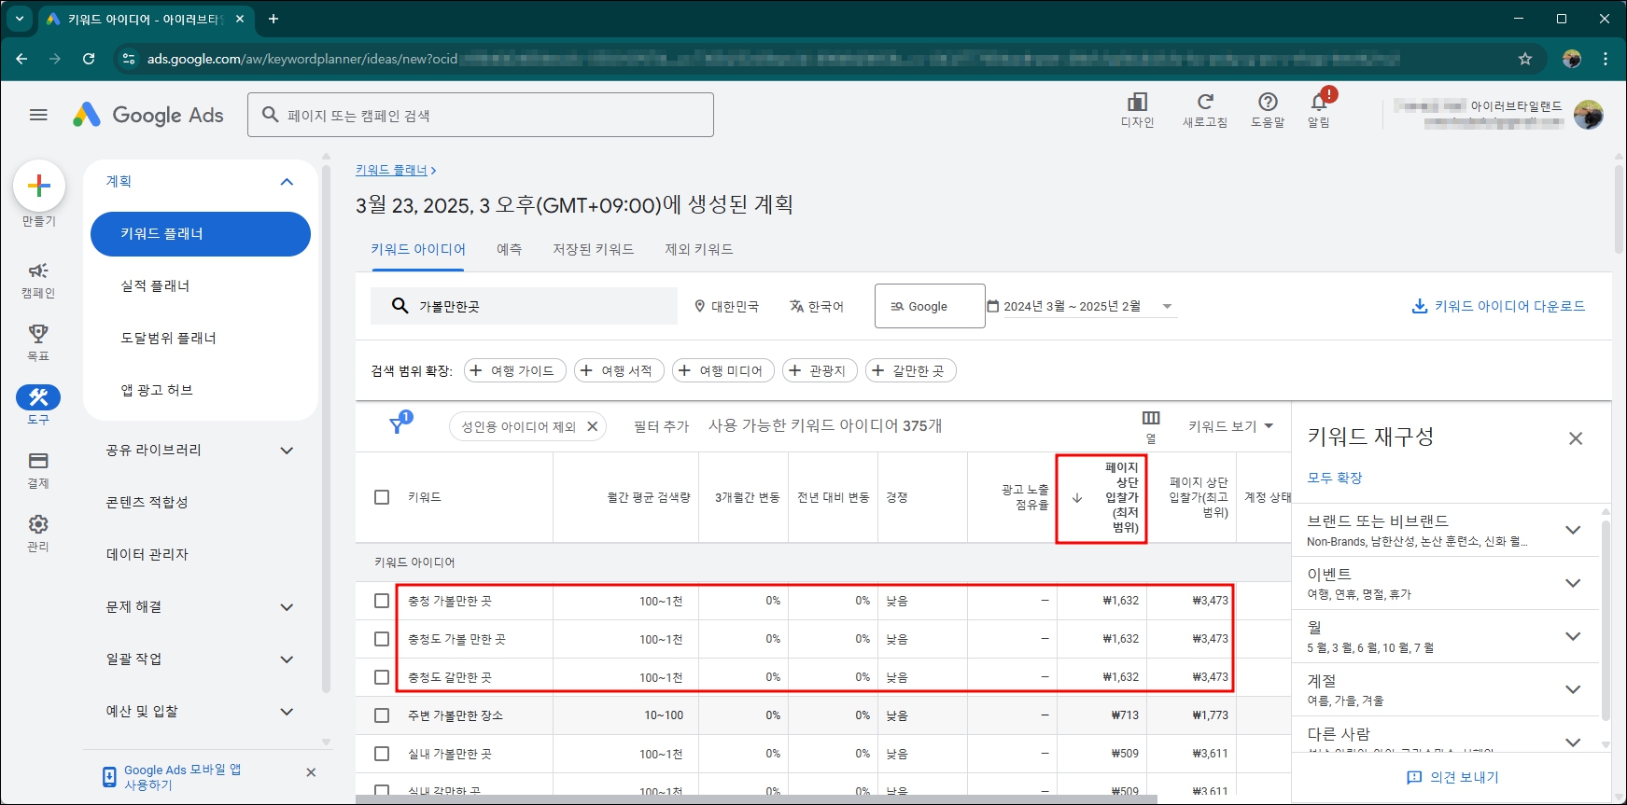Screen dimensions: 1627x805
Task: Click 키워드 아이디어 다운로드 link
Action: click(1509, 306)
